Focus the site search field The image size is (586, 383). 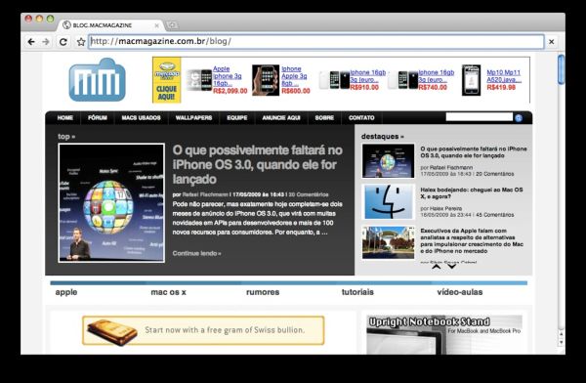point(480,117)
